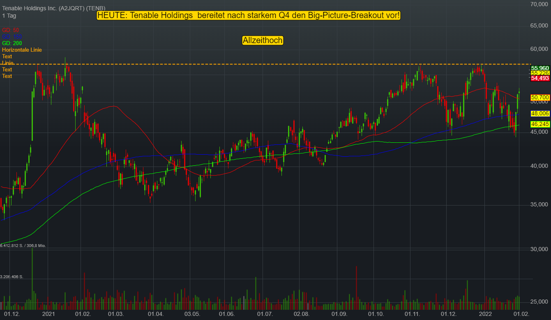
Task: Click the '01.10.' date axis label
Action: (x=376, y=314)
